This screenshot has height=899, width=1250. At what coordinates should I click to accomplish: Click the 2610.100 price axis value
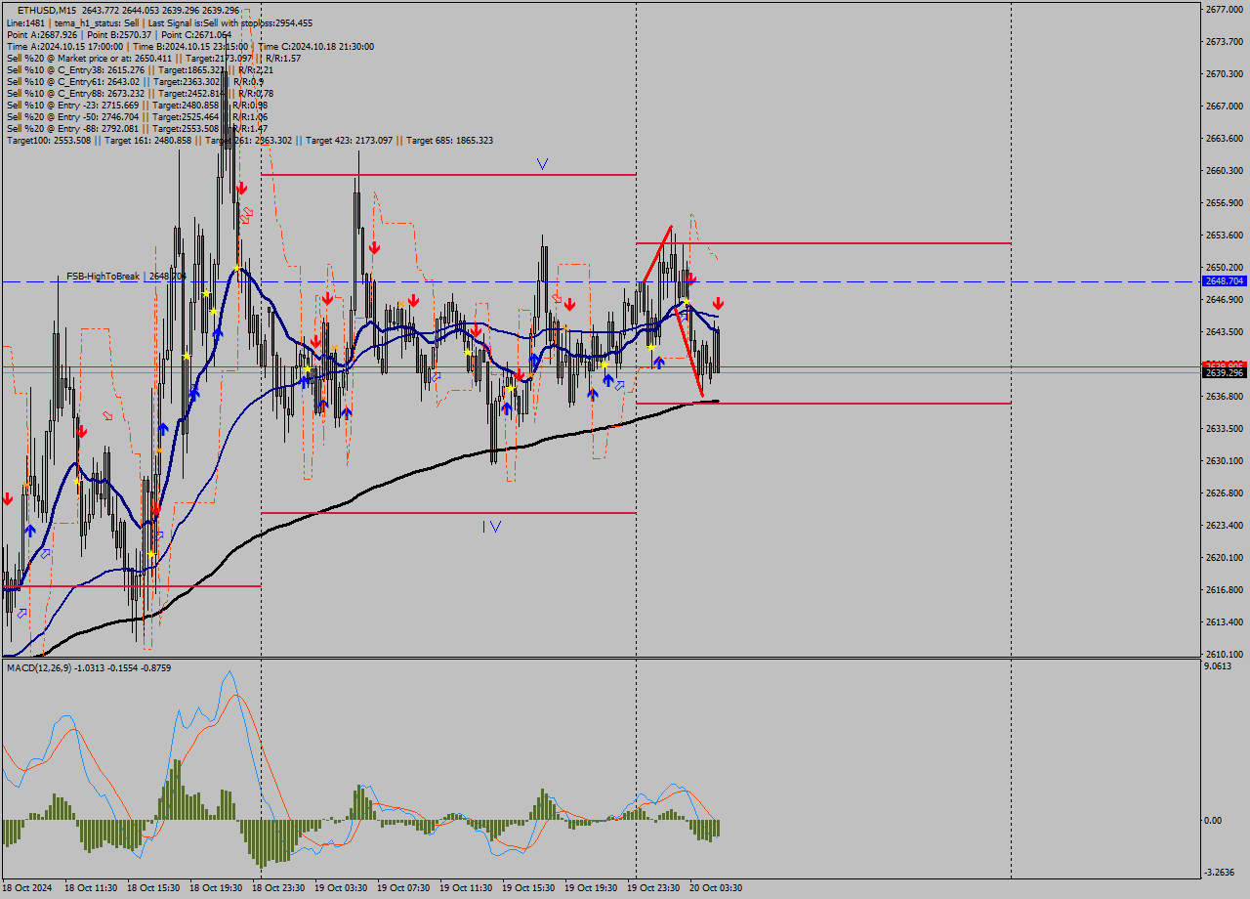[1224, 654]
